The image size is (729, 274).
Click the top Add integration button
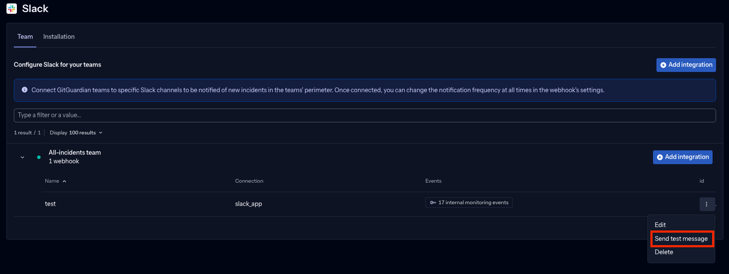tap(686, 65)
